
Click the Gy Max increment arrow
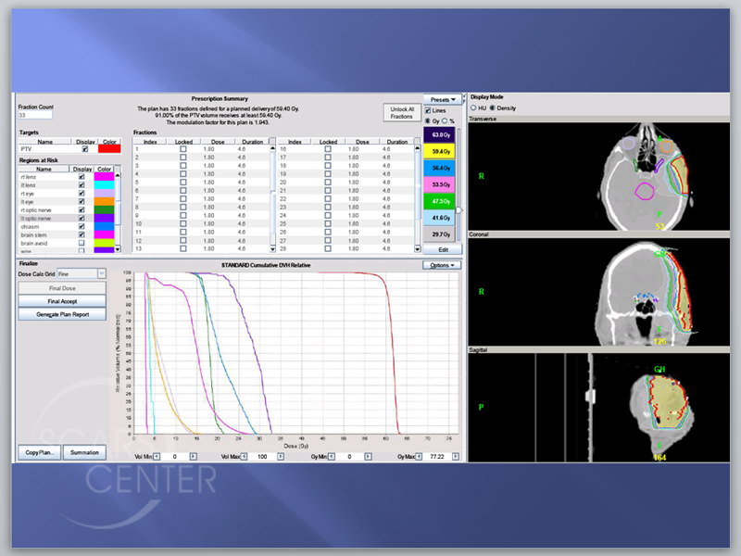click(455, 456)
